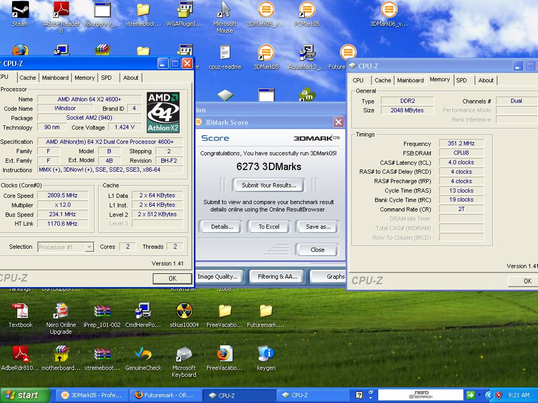Open Futuremark folder on desktop
538x403 pixels.
[265, 315]
